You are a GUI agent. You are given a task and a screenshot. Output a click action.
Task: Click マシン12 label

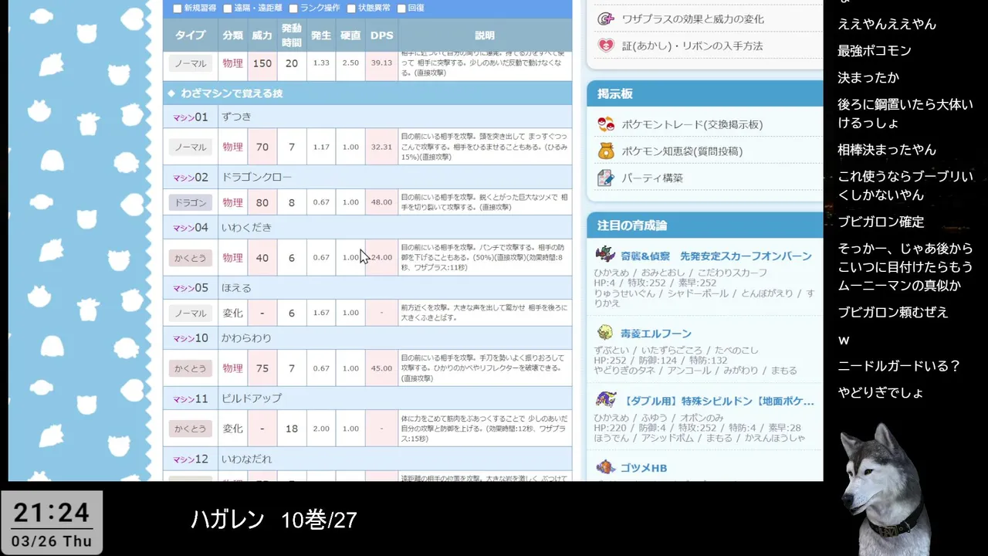click(190, 459)
